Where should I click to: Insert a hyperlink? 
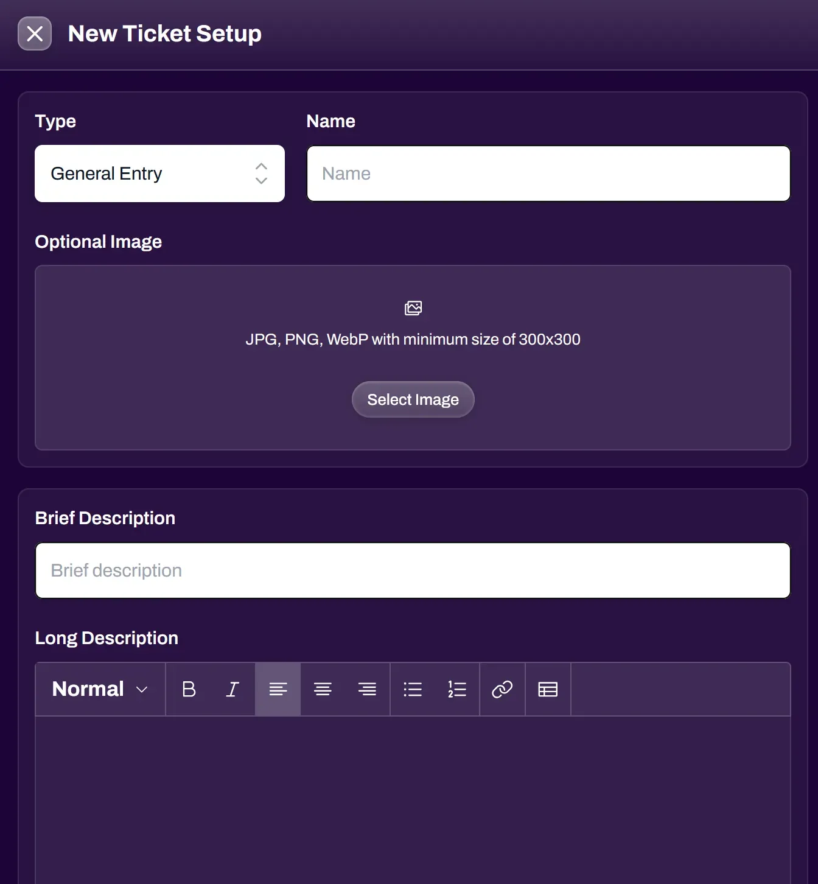click(502, 689)
